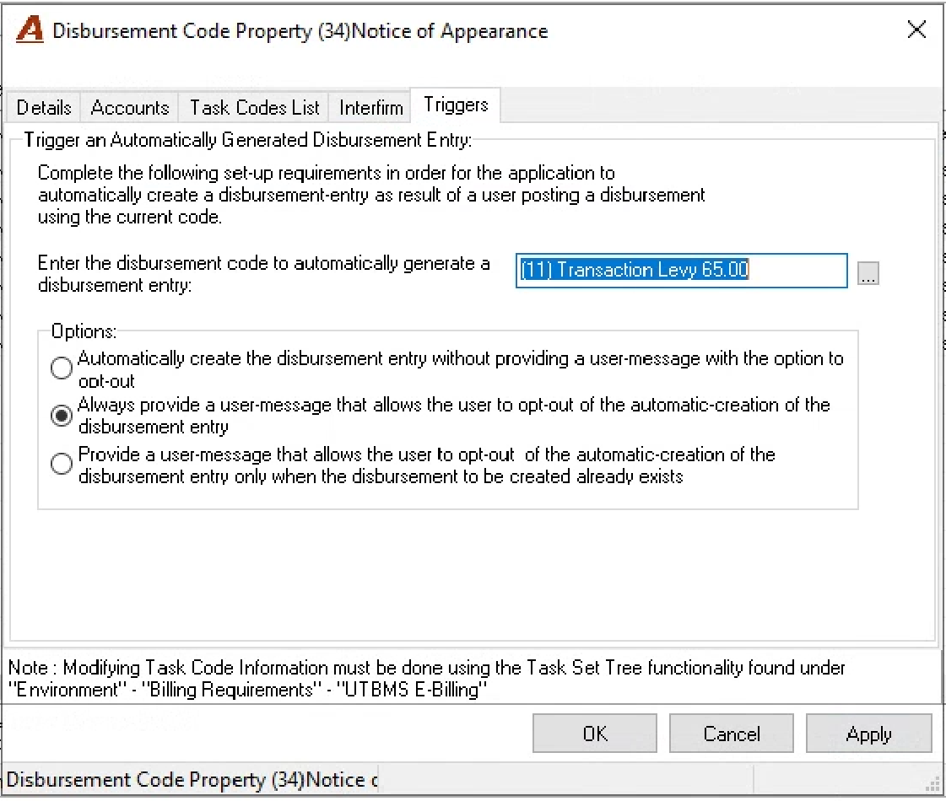This screenshot has height=801, width=946.
Task: Click the 'Trigger an Automatically Generated Disbursement Entry' heading
Action: pyautogui.click(x=247, y=140)
